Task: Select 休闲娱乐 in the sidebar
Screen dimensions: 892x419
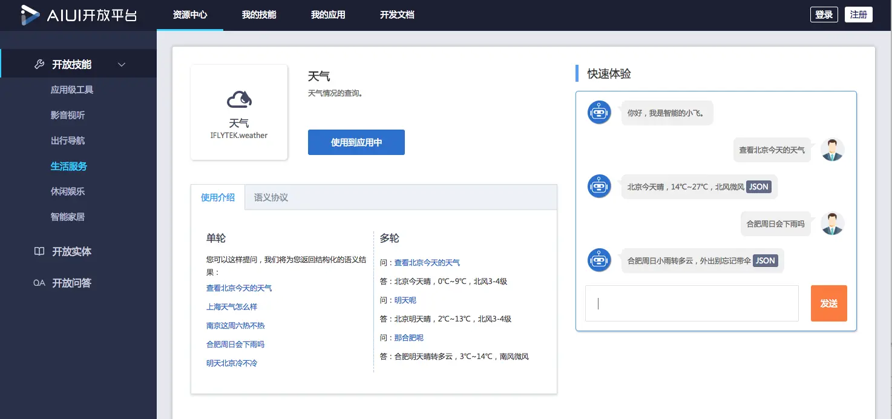Action: [68, 191]
